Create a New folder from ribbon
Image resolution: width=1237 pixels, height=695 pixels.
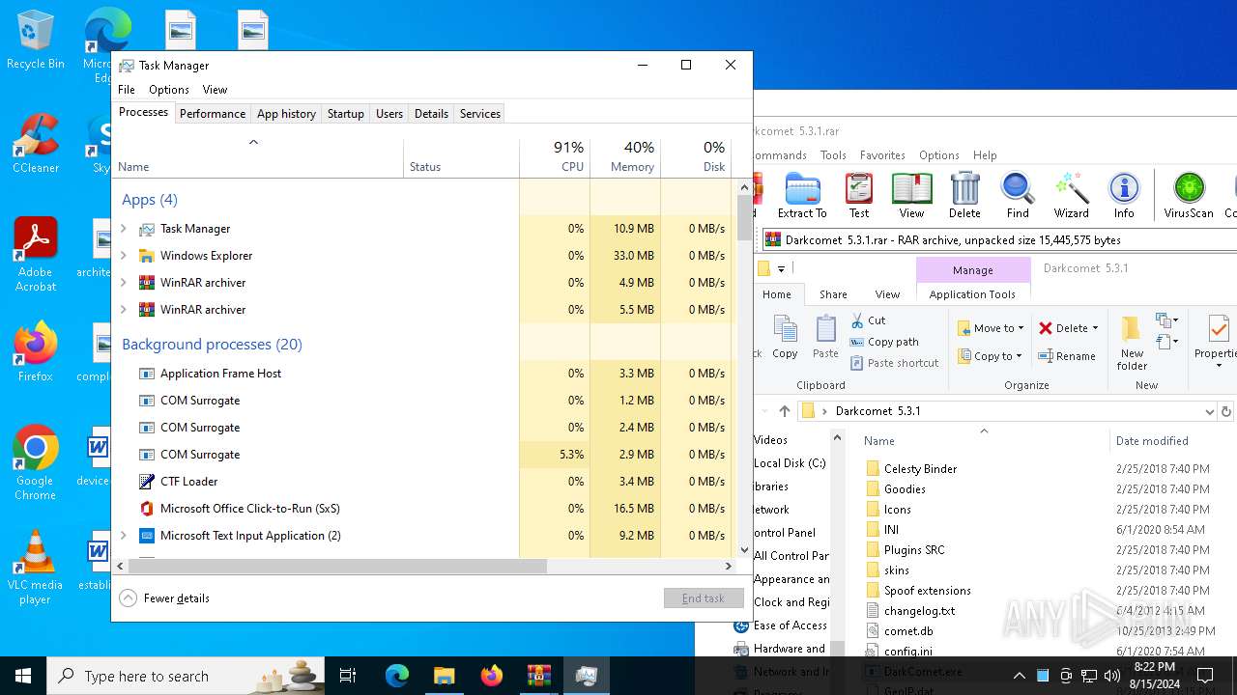tap(1133, 343)
